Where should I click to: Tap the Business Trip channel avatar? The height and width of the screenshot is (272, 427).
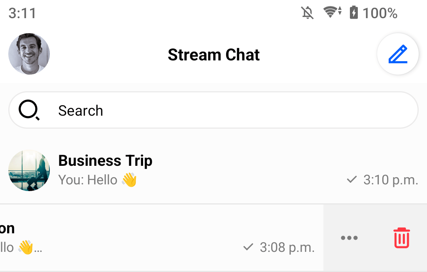click(29, 171)
